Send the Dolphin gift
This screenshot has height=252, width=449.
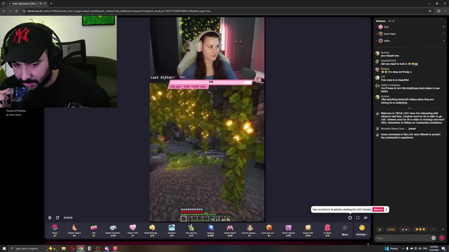pyautogui.click(x=172, y=230)
